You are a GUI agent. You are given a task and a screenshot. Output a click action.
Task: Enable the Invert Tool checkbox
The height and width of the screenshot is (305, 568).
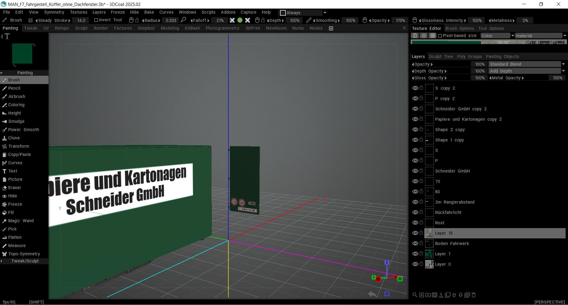96,20
